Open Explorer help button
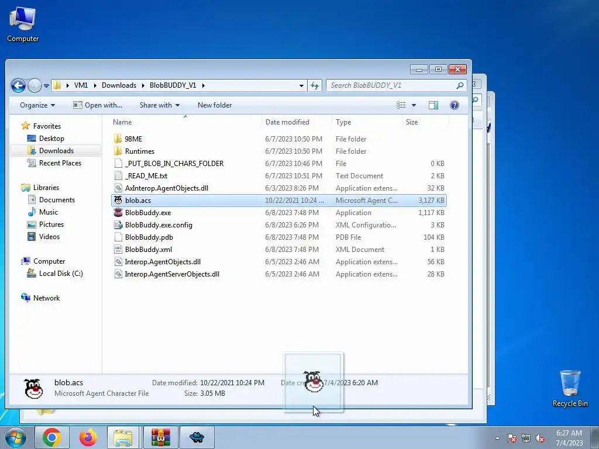 pos(454,105)
